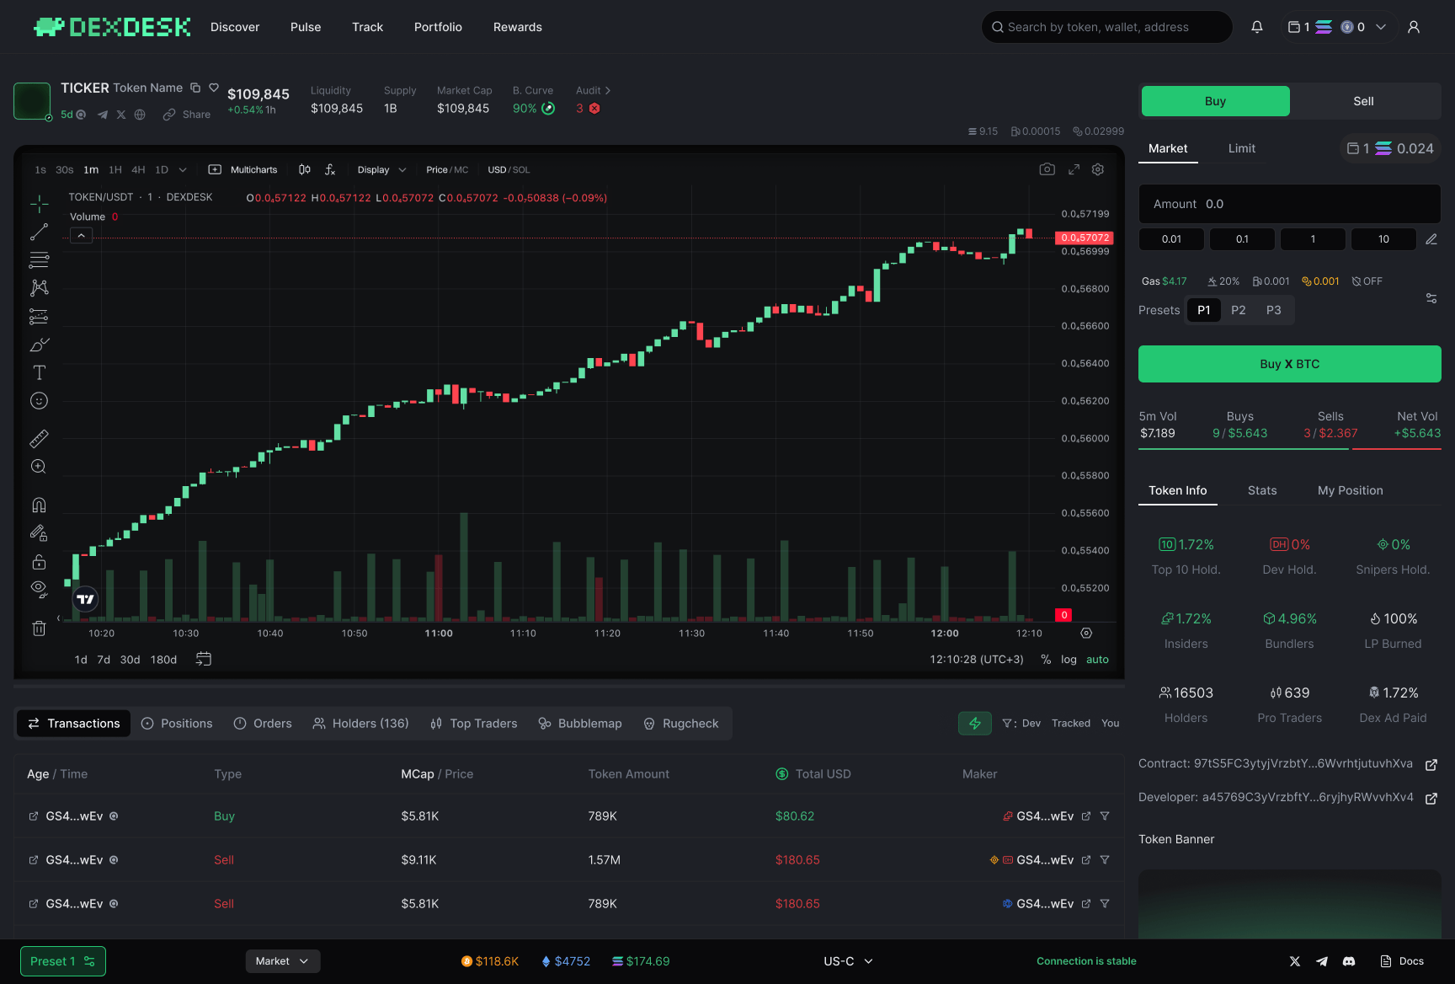
Task: Toggle log scale on chart
Action: (x=1069, y=660)
